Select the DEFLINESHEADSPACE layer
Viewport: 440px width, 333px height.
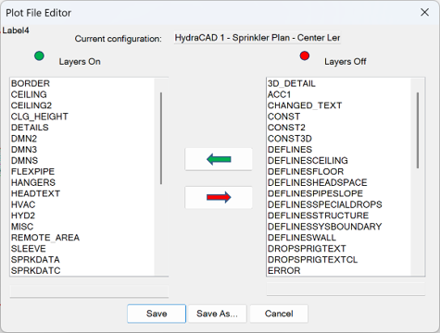(x=339, y=182)
